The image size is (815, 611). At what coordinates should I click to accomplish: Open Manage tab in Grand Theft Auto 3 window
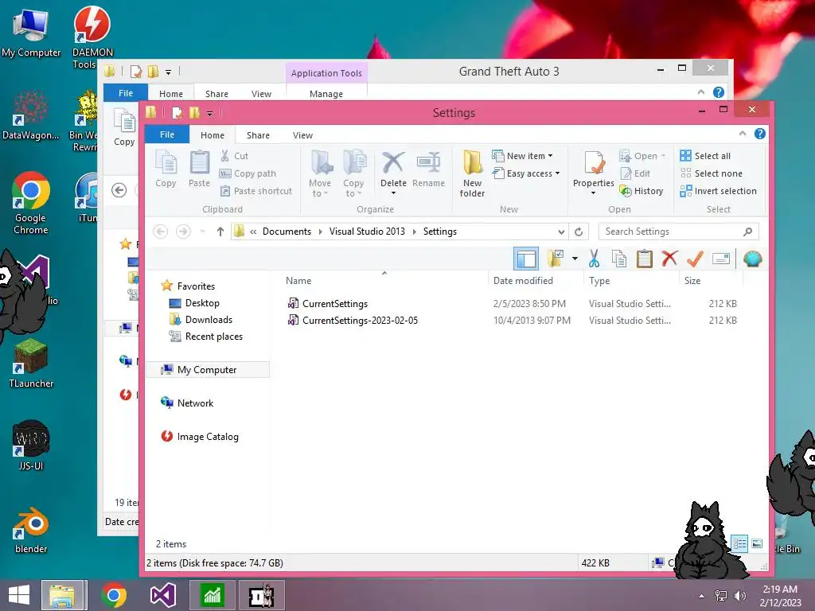326,94
